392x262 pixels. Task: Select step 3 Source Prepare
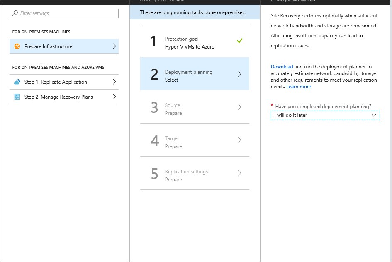point(195,107)
